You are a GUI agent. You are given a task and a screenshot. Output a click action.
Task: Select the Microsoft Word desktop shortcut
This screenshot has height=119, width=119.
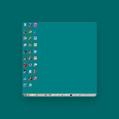coord(35,38)
